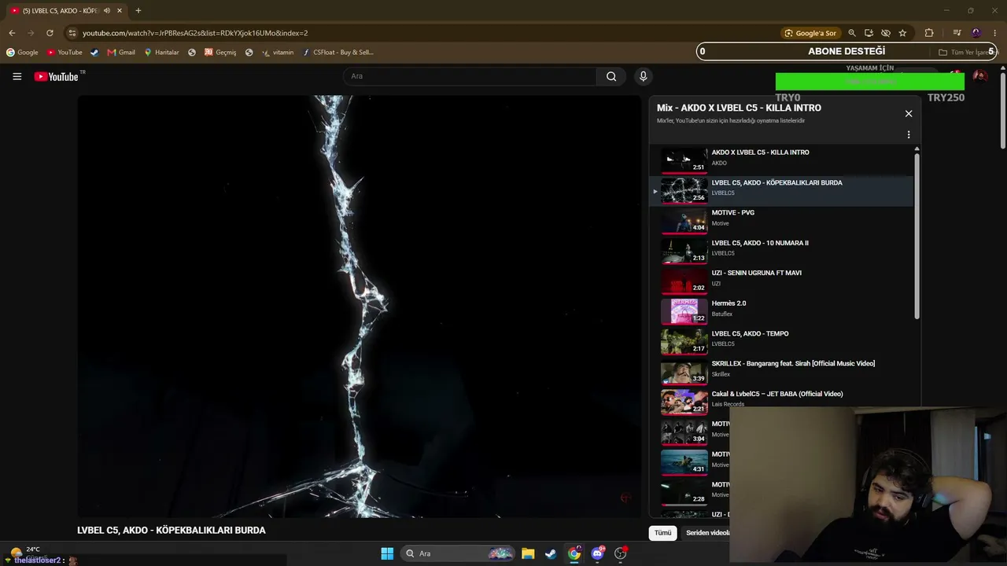Open the Geçmiş bookmark
This screenshot has width=1007, height=566.
pyautogui.click(x=220, y=53)
